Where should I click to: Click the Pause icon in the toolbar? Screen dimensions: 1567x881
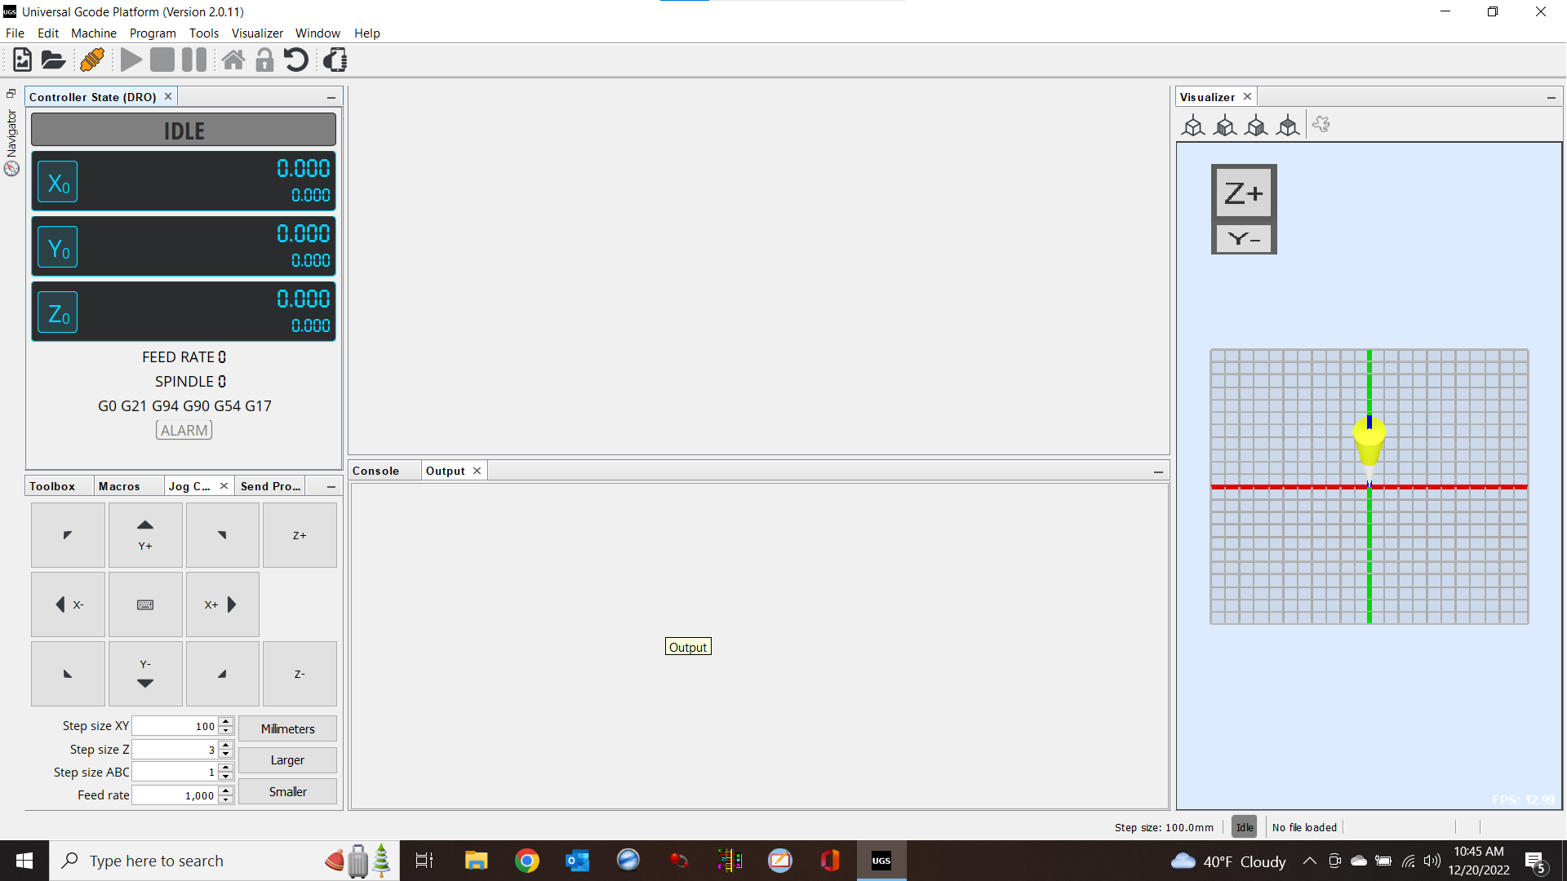(x=193, y=60)
